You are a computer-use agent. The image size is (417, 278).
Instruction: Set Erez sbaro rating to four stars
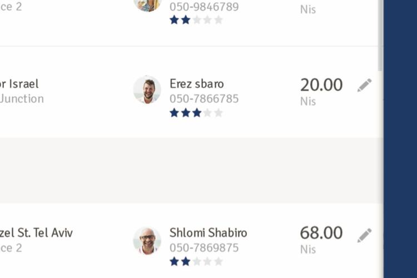click(207, 113)
